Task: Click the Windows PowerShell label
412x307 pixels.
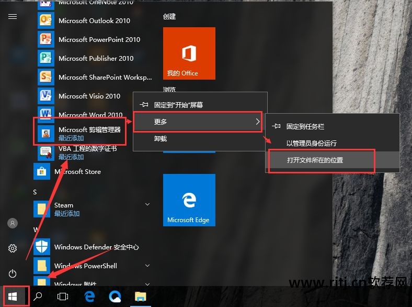Action: 86,266
